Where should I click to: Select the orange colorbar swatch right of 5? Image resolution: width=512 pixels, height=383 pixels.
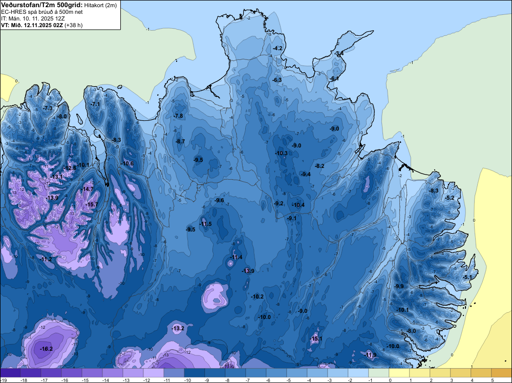point(502,373)
